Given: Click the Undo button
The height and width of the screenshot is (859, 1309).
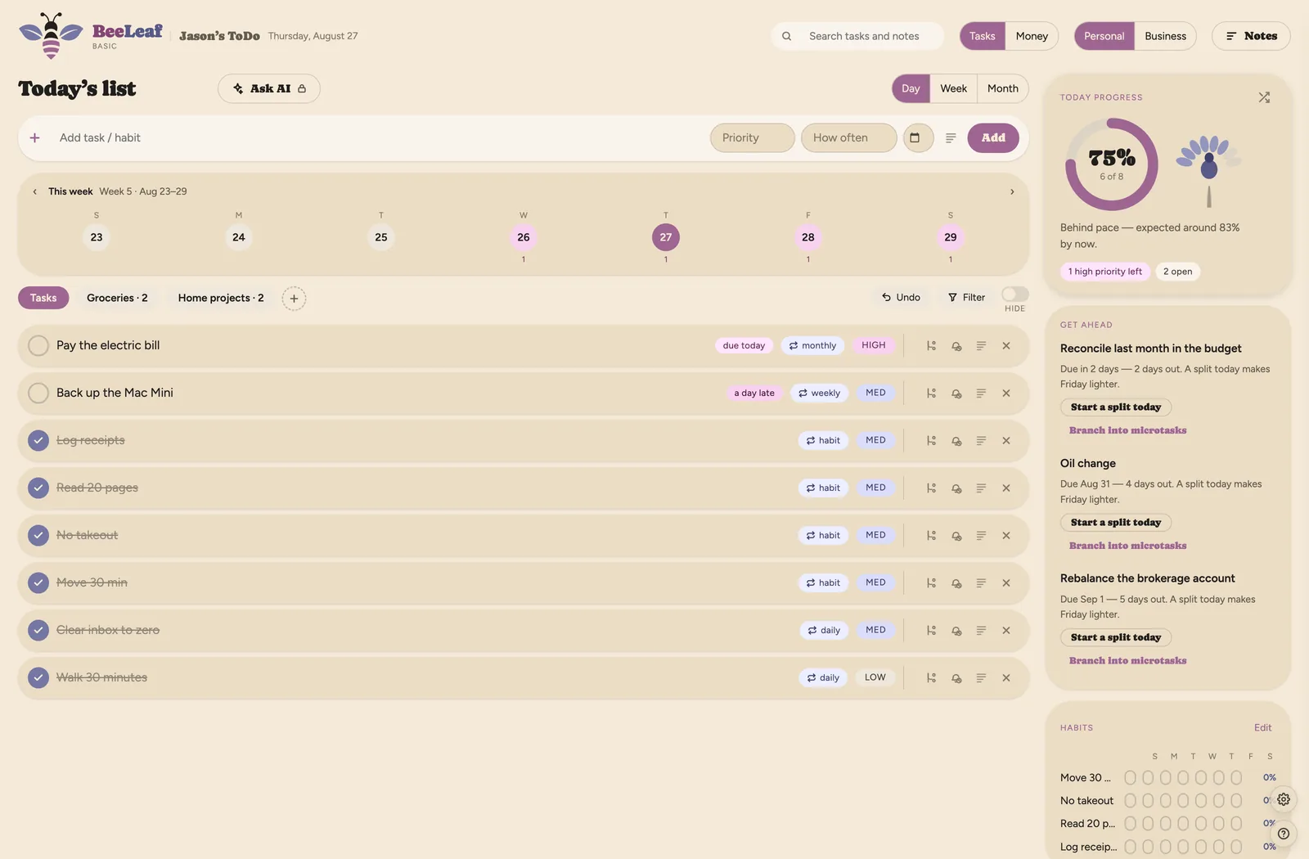Looking at the screenshot, I should coord(901,297).
